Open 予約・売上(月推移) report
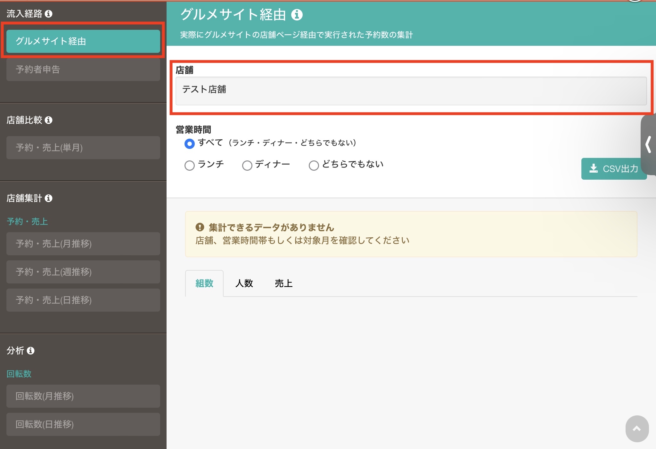Image resolution: width=656 pixels, height=449 pixels. point(83,244)
